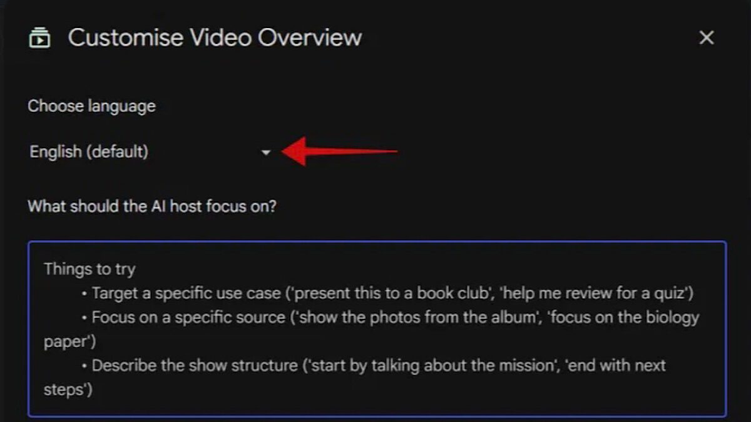Select the 'Customise Video Overview' title text
Image resolution: width=751 pixels, height=422 pixels.
tap(215, 38)
